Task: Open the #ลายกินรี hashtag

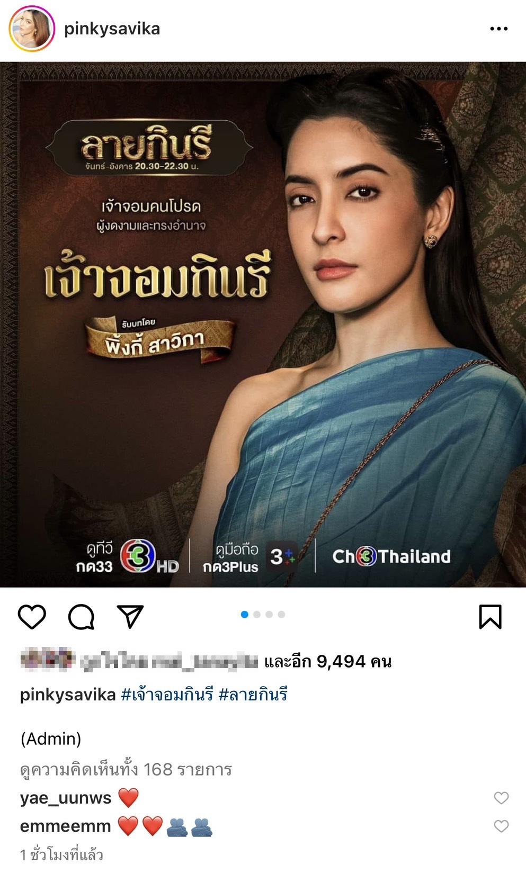Action: 253,695
